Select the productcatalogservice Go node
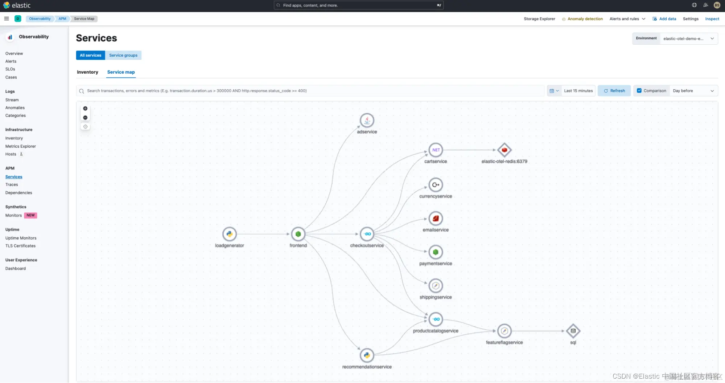This screenshot has width=725, height=383. [436, 319]
